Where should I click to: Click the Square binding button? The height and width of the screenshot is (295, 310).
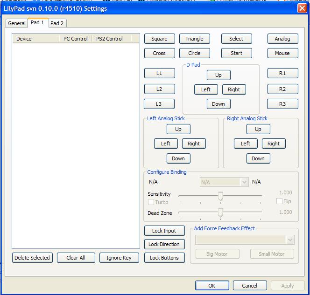point(159,39)
